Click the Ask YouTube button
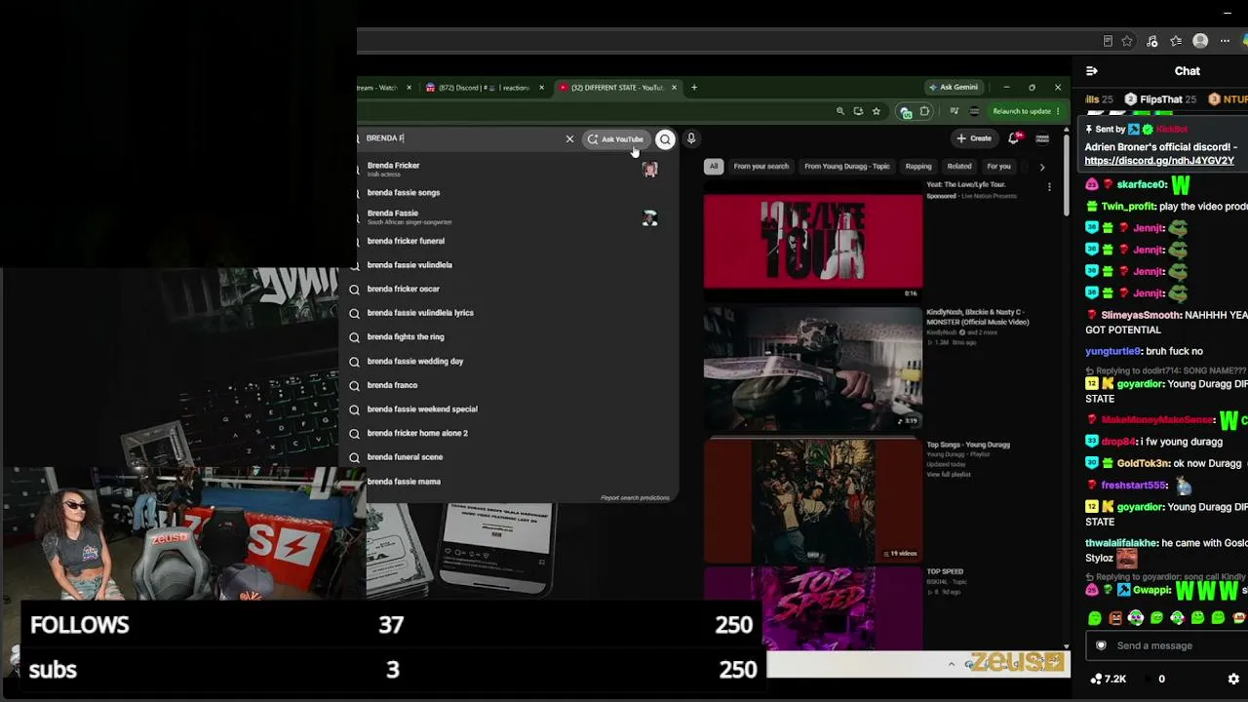1248x702 pixels. click(615, 139)
